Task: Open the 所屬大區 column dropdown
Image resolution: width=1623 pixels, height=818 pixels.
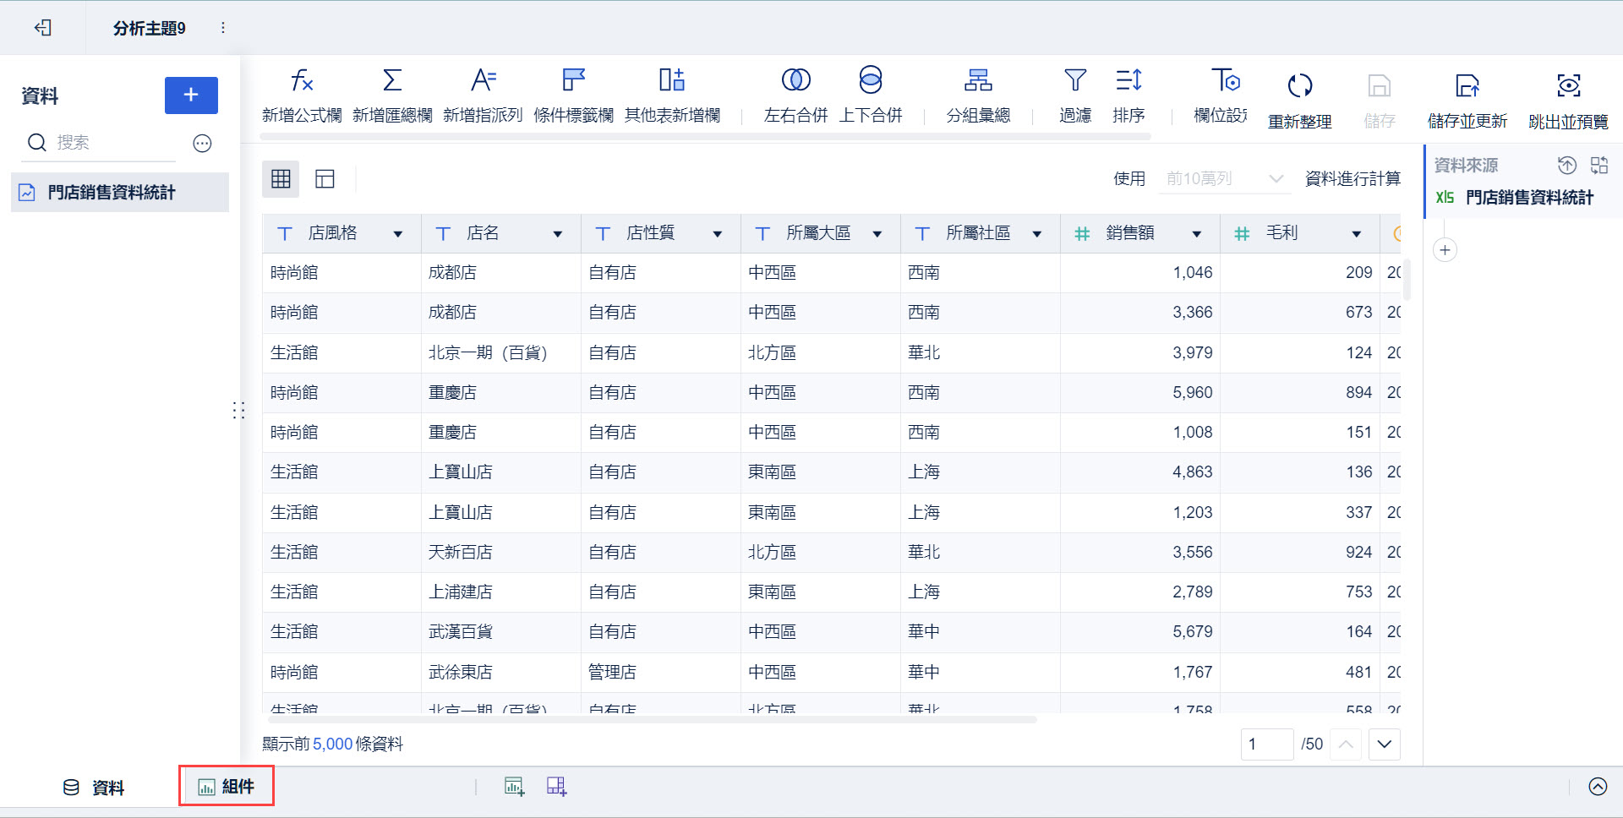Action: 879,233
